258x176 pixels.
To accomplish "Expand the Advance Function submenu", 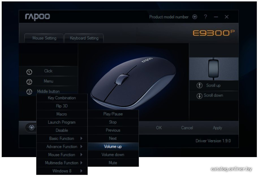I will click(x=62, y=147).
